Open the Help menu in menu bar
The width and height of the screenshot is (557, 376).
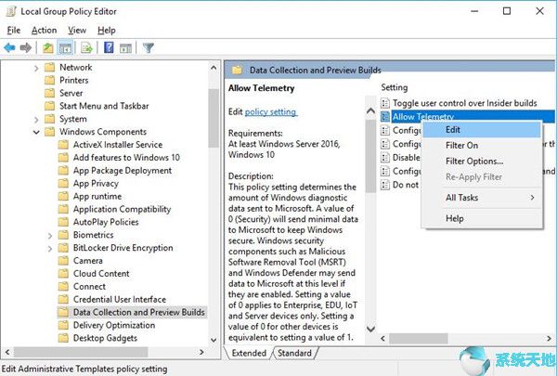click(107, 31)
